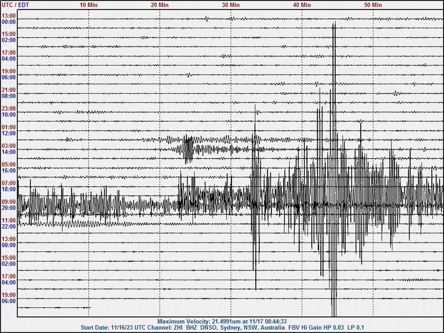Click the '10:00' EDT row label
The height and width of the screenshot is (333, 444).
tap(9, 115)
